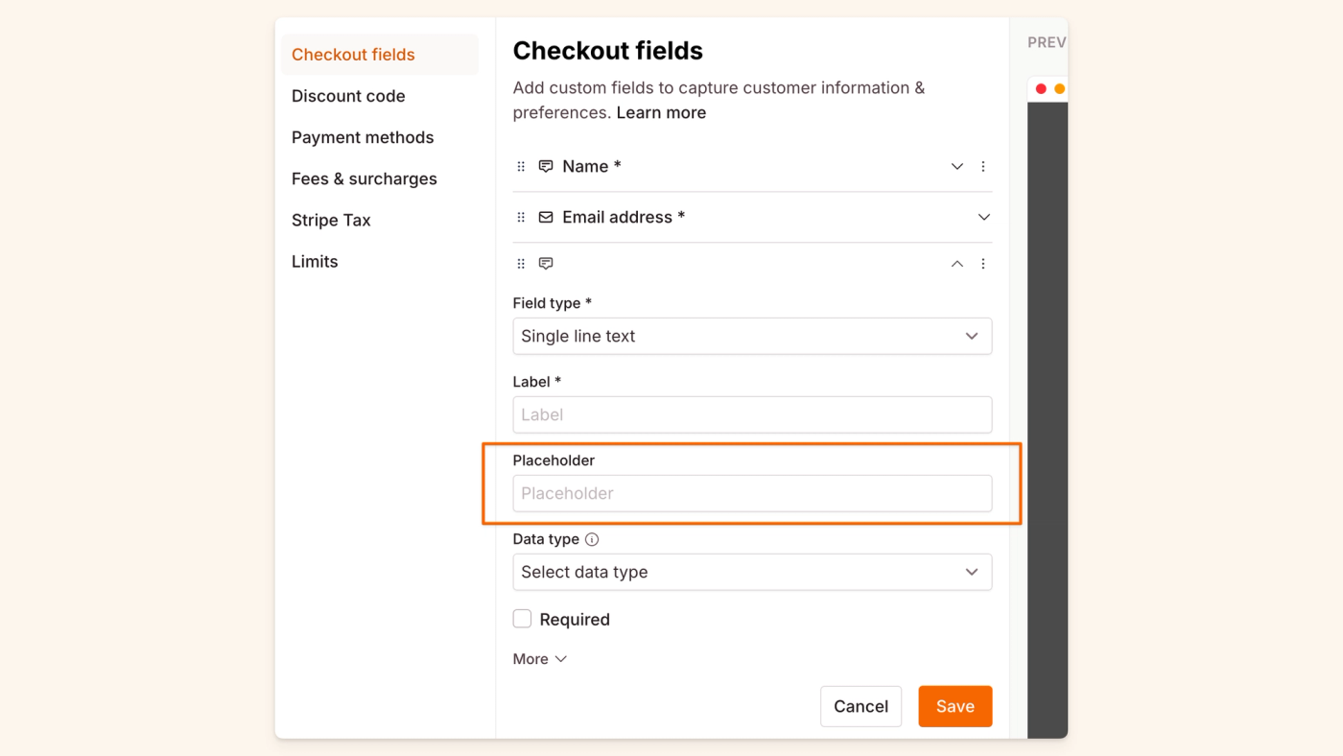Click the info icon next to Data type
The width and height of the screenshot is (1343, 756).
pos(592,539)
